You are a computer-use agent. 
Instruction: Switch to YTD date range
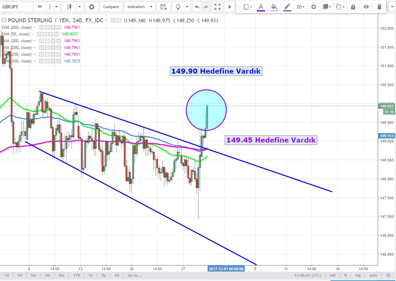click(x=77, y=275)
